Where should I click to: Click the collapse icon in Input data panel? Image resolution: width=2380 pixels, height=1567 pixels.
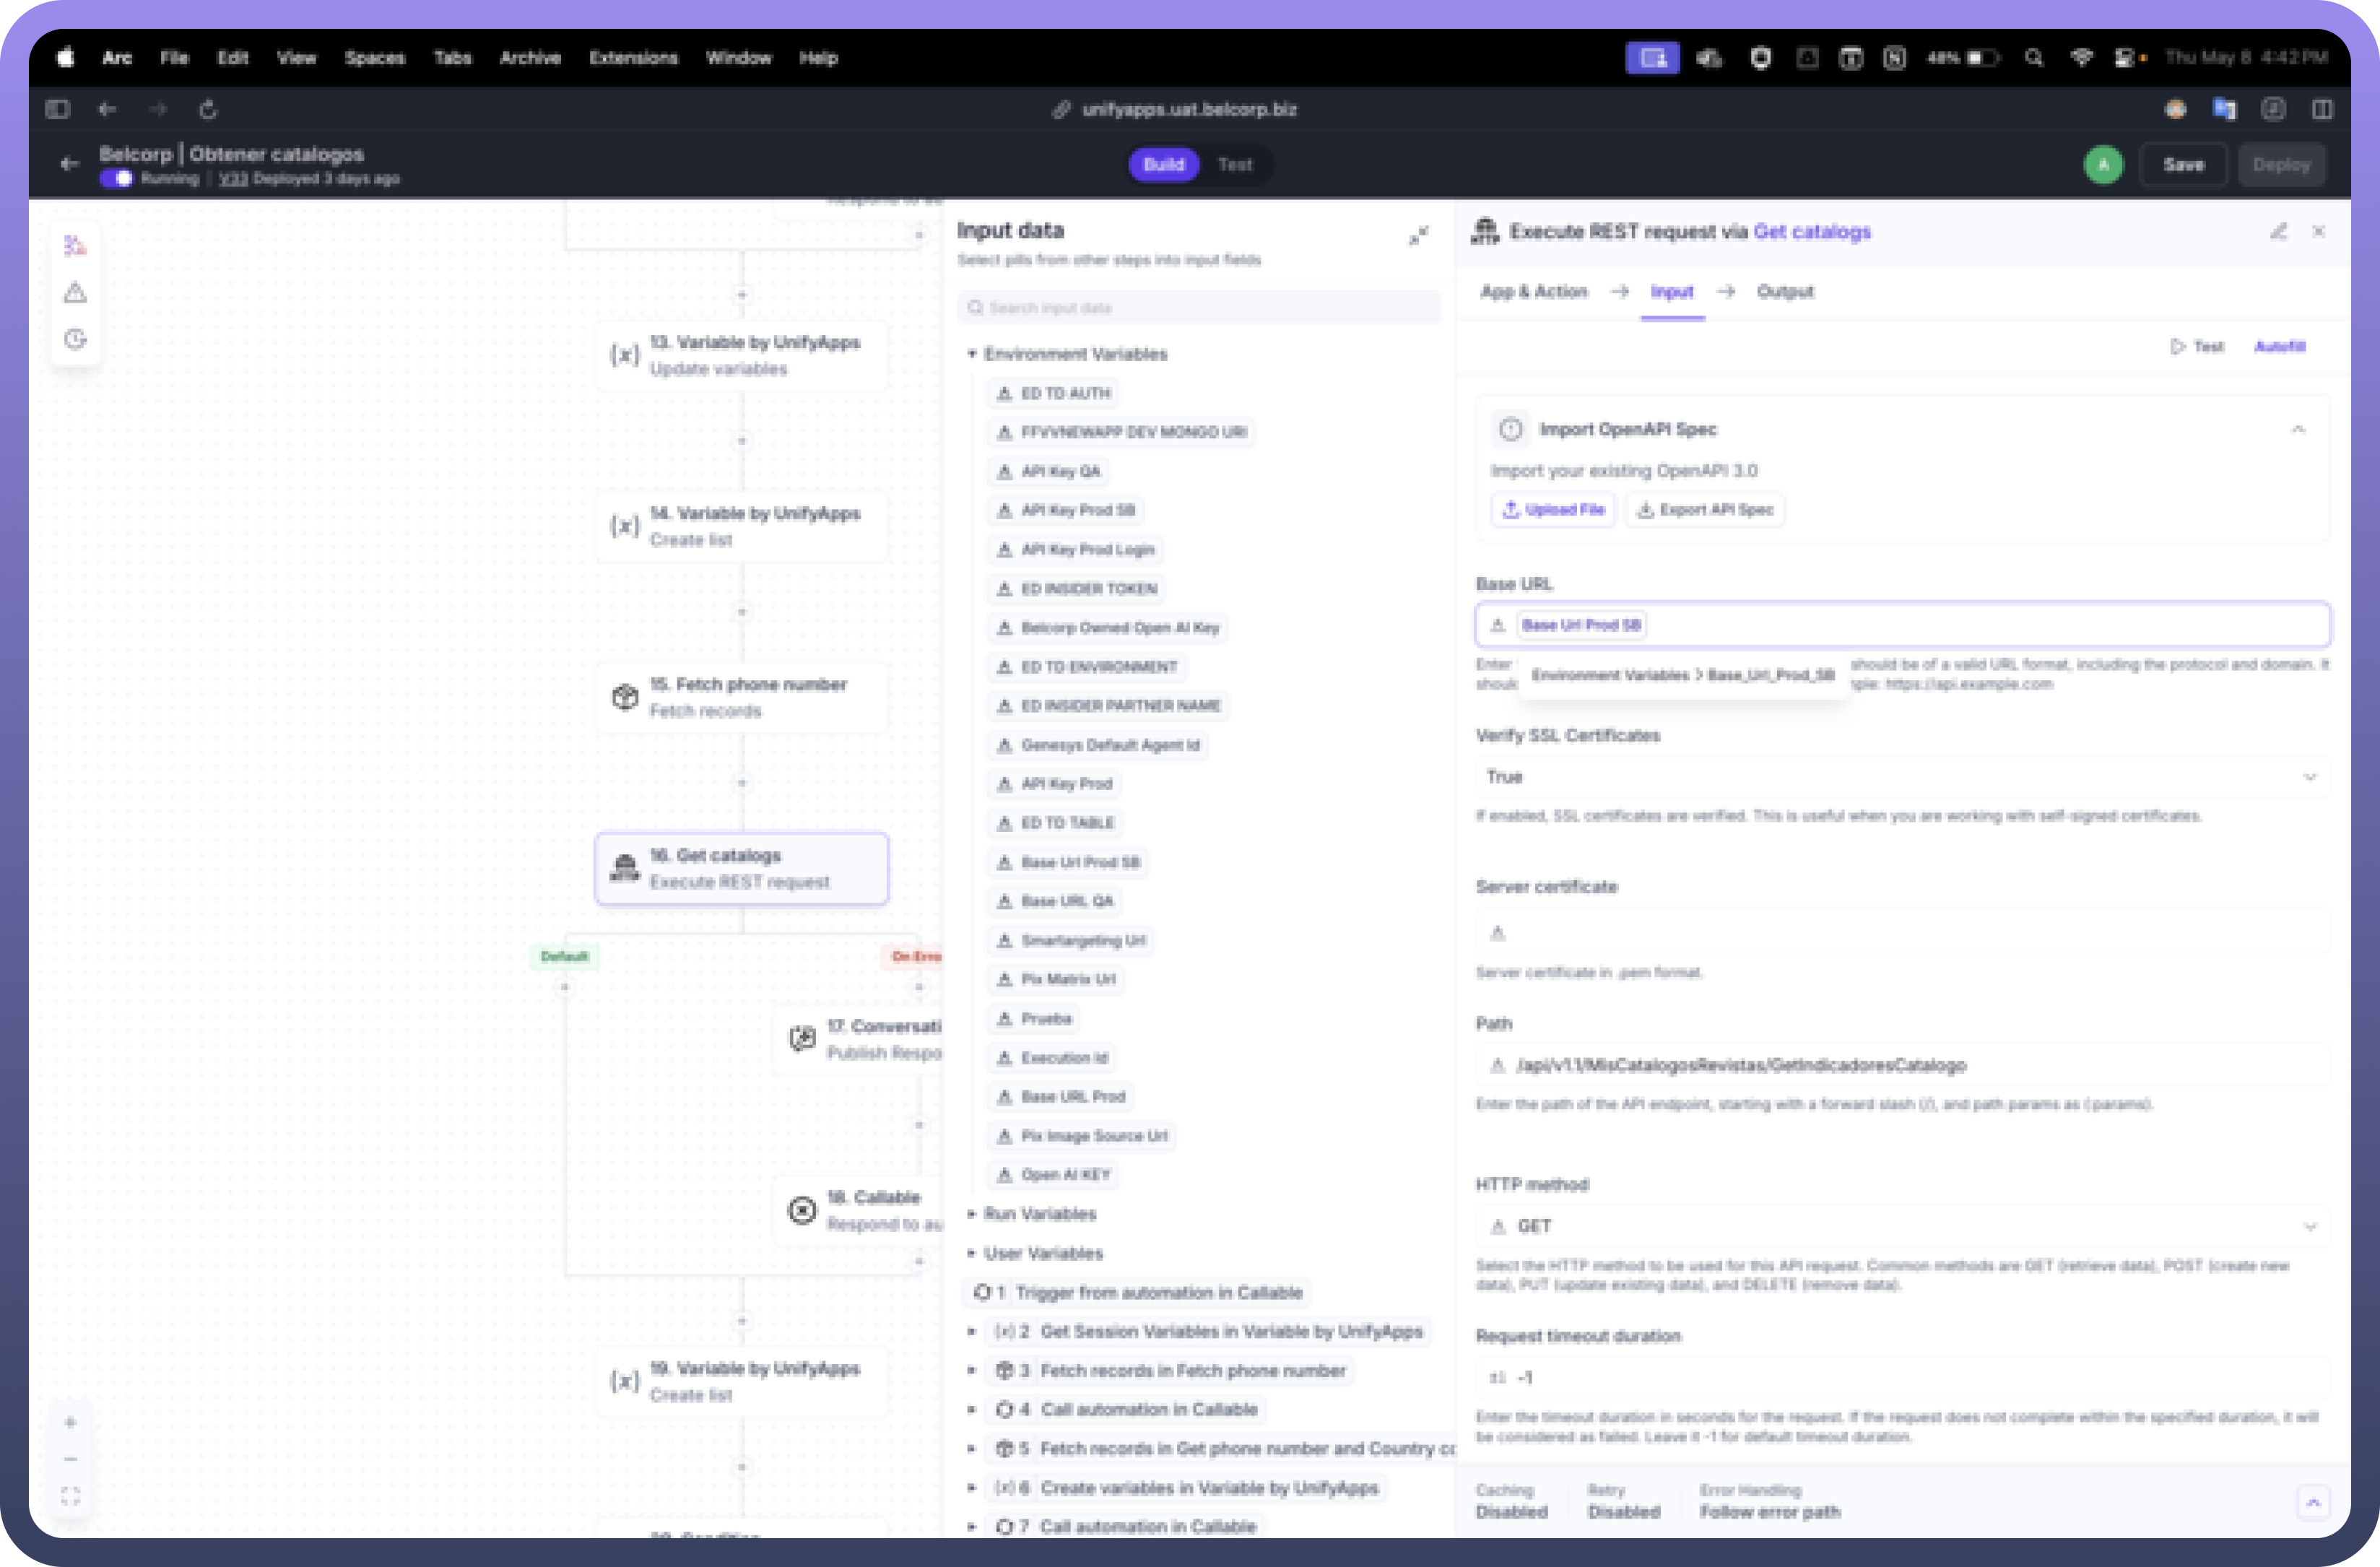tap(1418, 236)
